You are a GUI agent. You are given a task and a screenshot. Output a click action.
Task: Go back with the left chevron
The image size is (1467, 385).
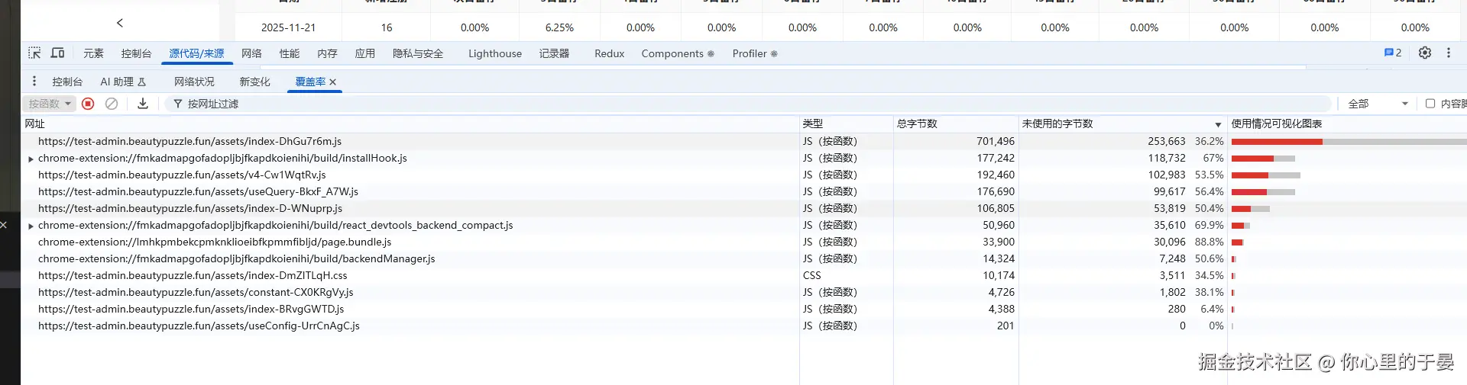tap(120, 23)
